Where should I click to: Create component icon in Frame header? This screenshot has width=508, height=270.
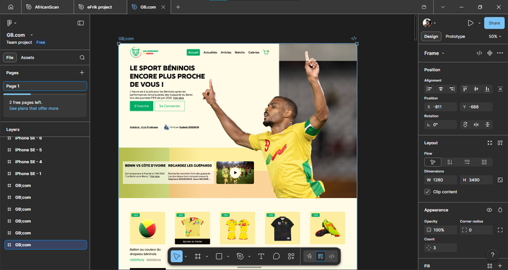490,53
